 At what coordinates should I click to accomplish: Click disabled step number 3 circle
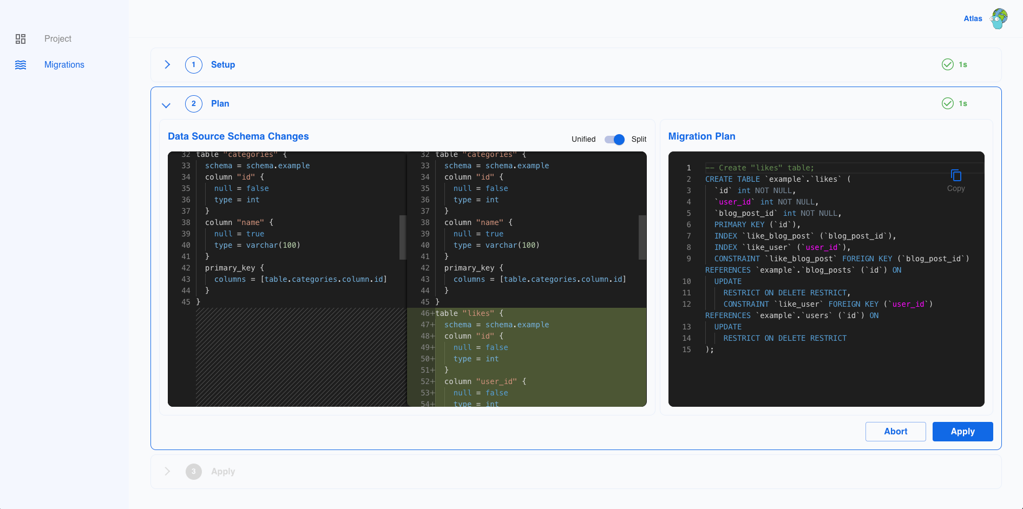click(x=194, y=472)
